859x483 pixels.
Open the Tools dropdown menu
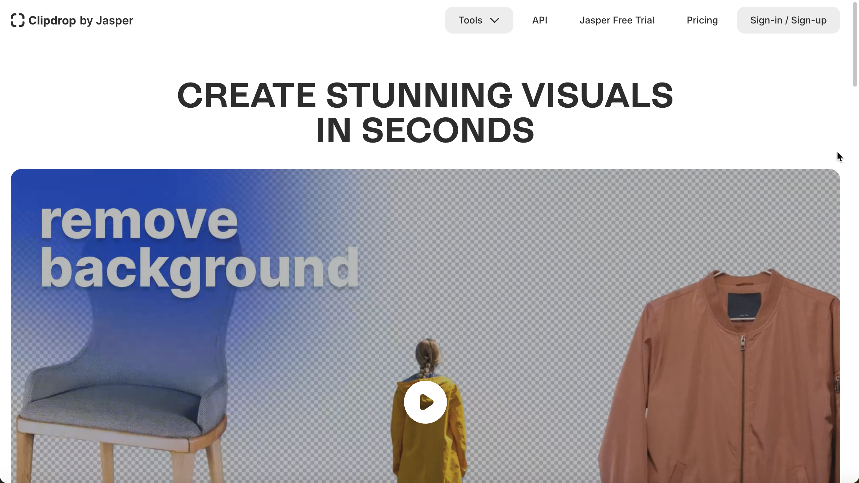471,20
